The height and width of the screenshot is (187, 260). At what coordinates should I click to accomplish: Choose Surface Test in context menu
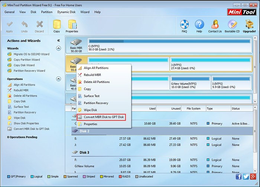click(104, 96)
